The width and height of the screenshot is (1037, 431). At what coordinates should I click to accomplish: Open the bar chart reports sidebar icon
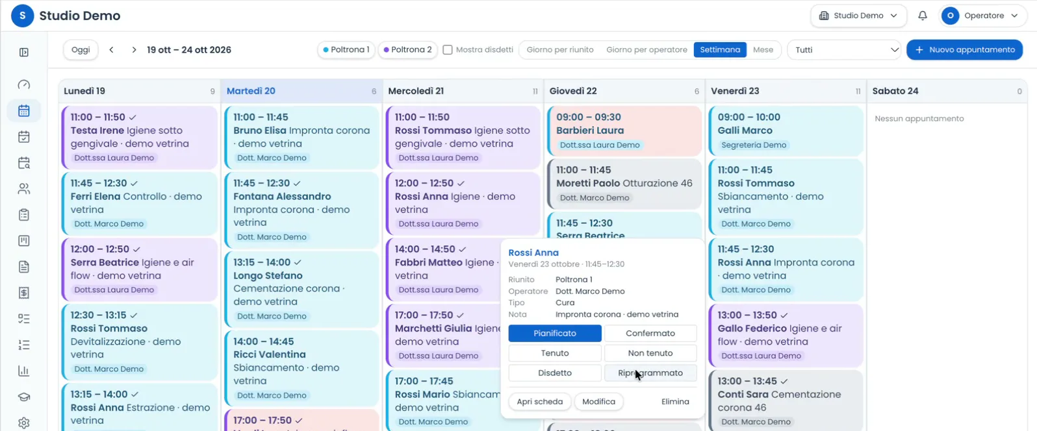point(24,371)
